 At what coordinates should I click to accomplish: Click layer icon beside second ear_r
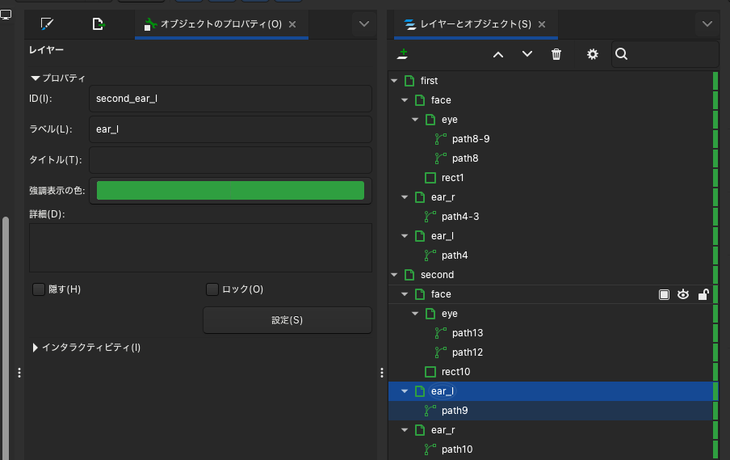420,430
